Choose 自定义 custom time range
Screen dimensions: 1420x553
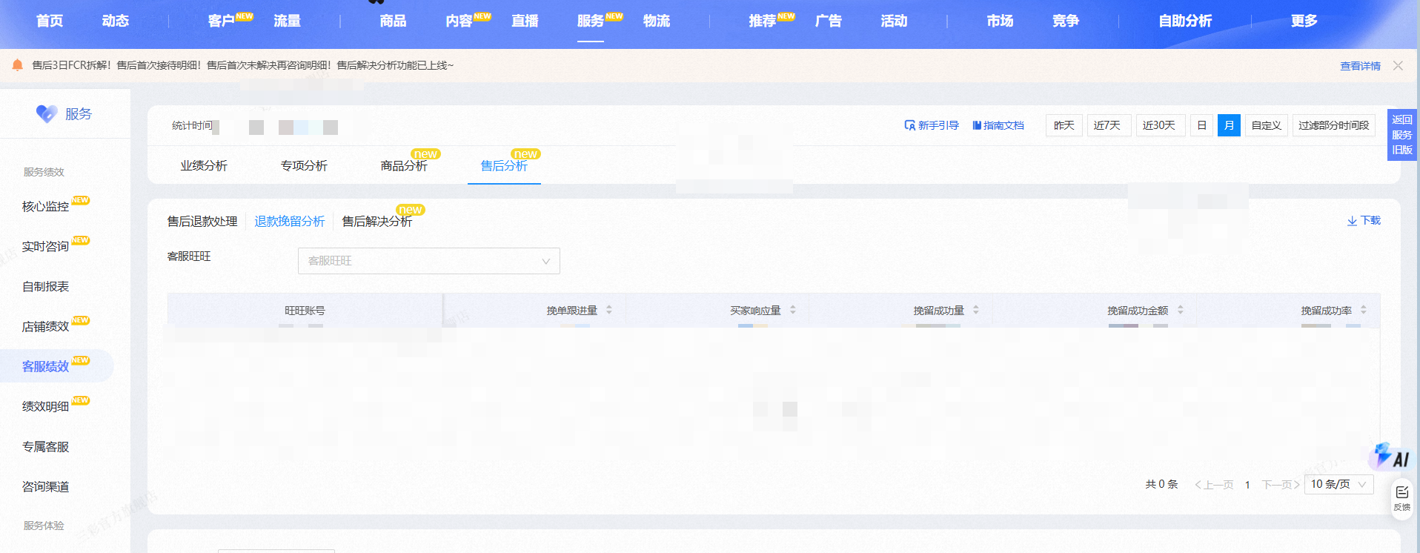[x=1266, y=125]
